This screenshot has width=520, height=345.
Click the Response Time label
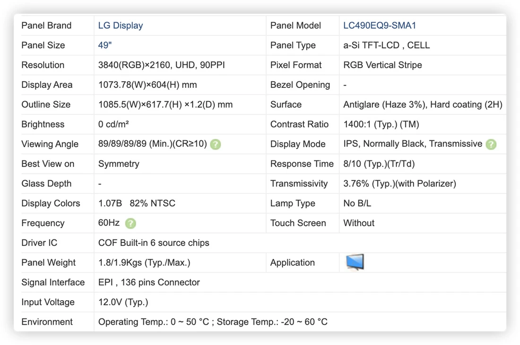(x=302, y=164)
